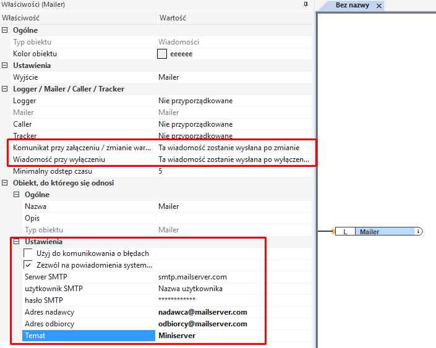Switch to the Bez nazwy tab
Screen dimensions: 436x348
click(352, 6)
